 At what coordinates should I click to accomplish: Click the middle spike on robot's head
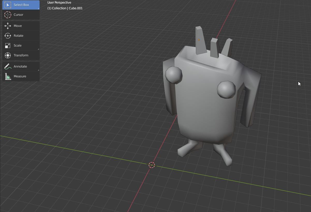pyautogui.click(x=214, y=47)
